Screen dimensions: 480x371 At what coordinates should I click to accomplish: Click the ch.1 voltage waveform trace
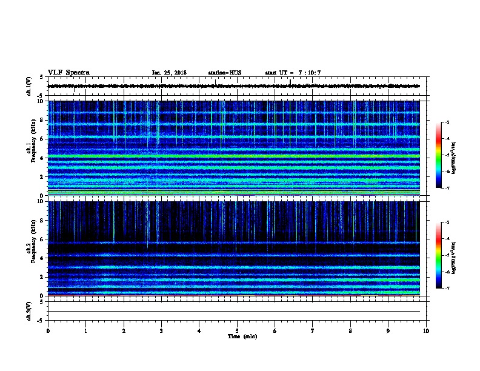point(234,86)
